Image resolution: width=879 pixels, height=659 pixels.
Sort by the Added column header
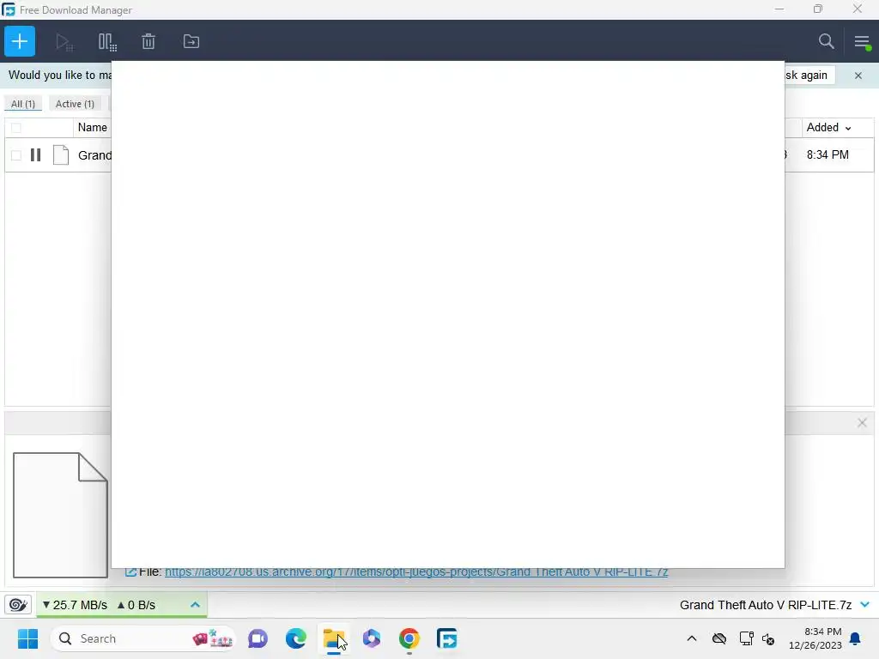click(x=828, y=128)
